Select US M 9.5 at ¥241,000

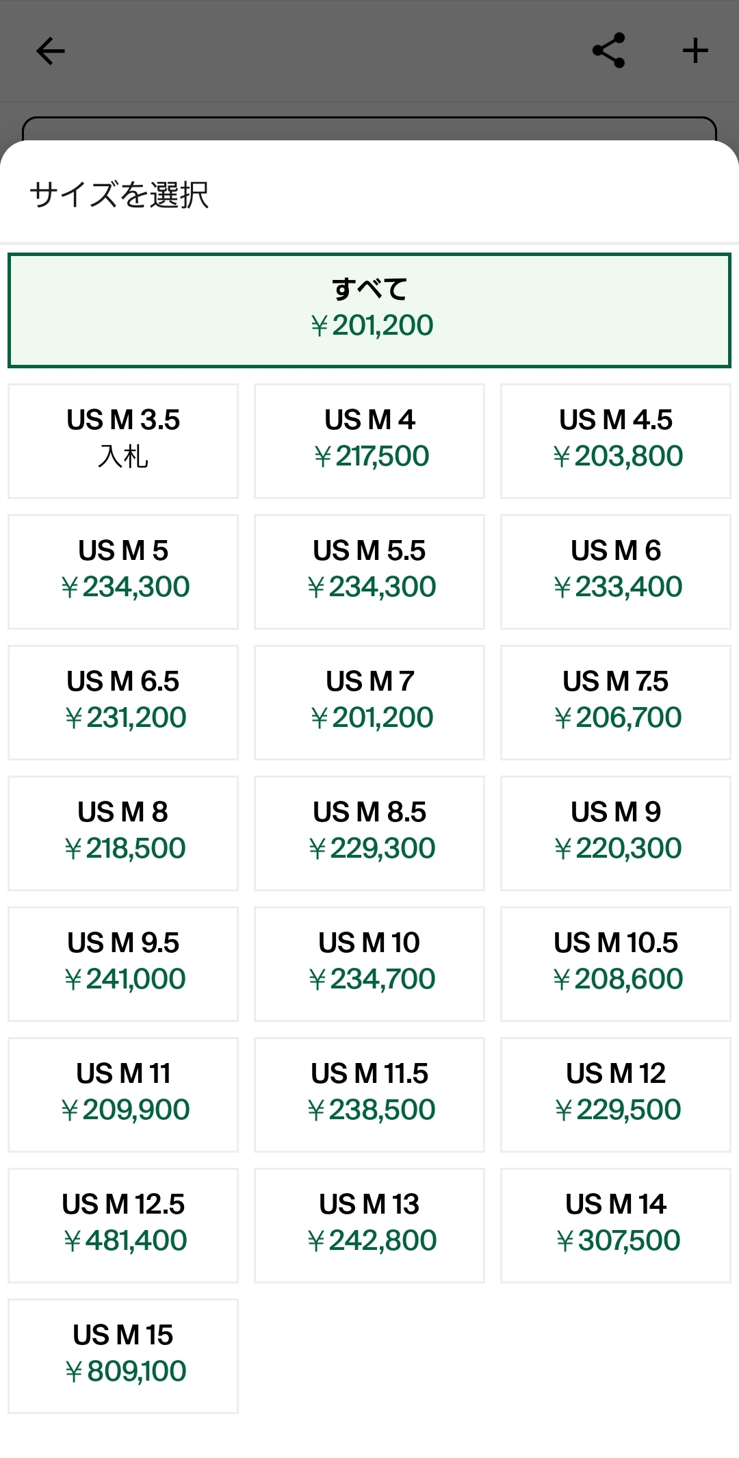click(123, 964)
